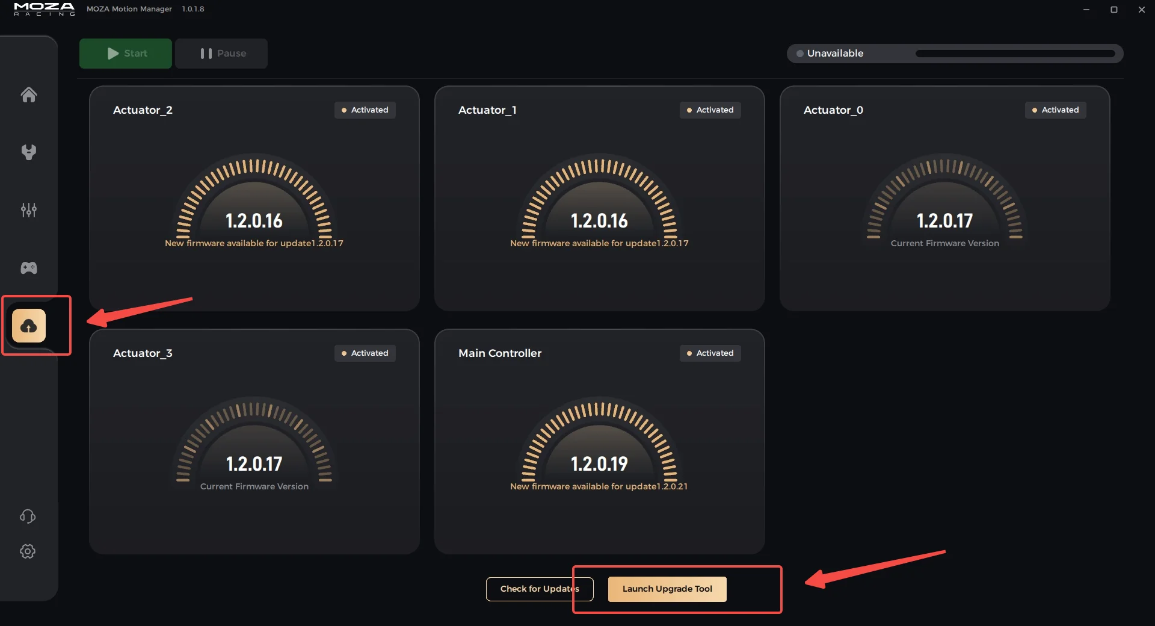This screenshot has width=1155, height=626.
Task: Open the tuning sliders page
Action: pyautogui.click(x=28, y=210)
